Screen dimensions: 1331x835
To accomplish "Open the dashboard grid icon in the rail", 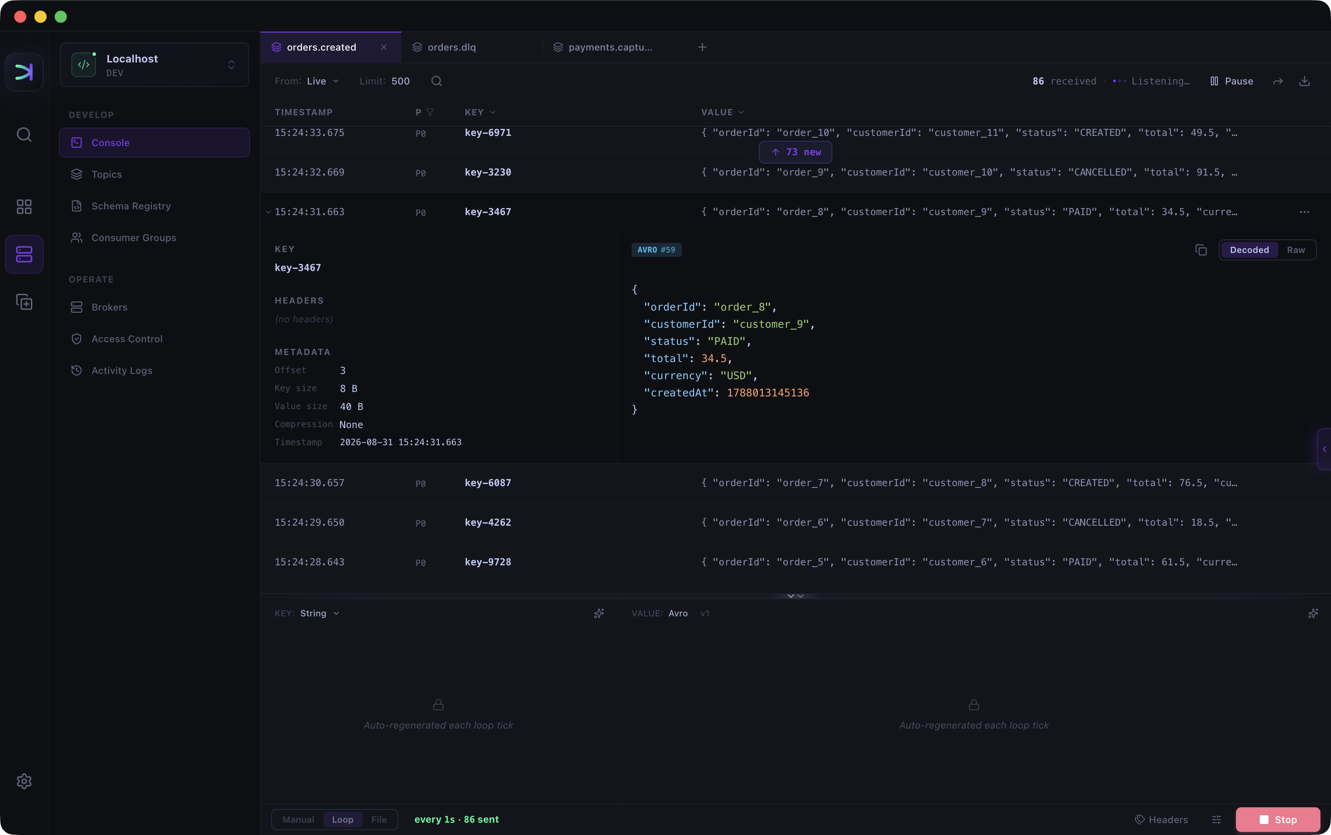I will 24,207.
